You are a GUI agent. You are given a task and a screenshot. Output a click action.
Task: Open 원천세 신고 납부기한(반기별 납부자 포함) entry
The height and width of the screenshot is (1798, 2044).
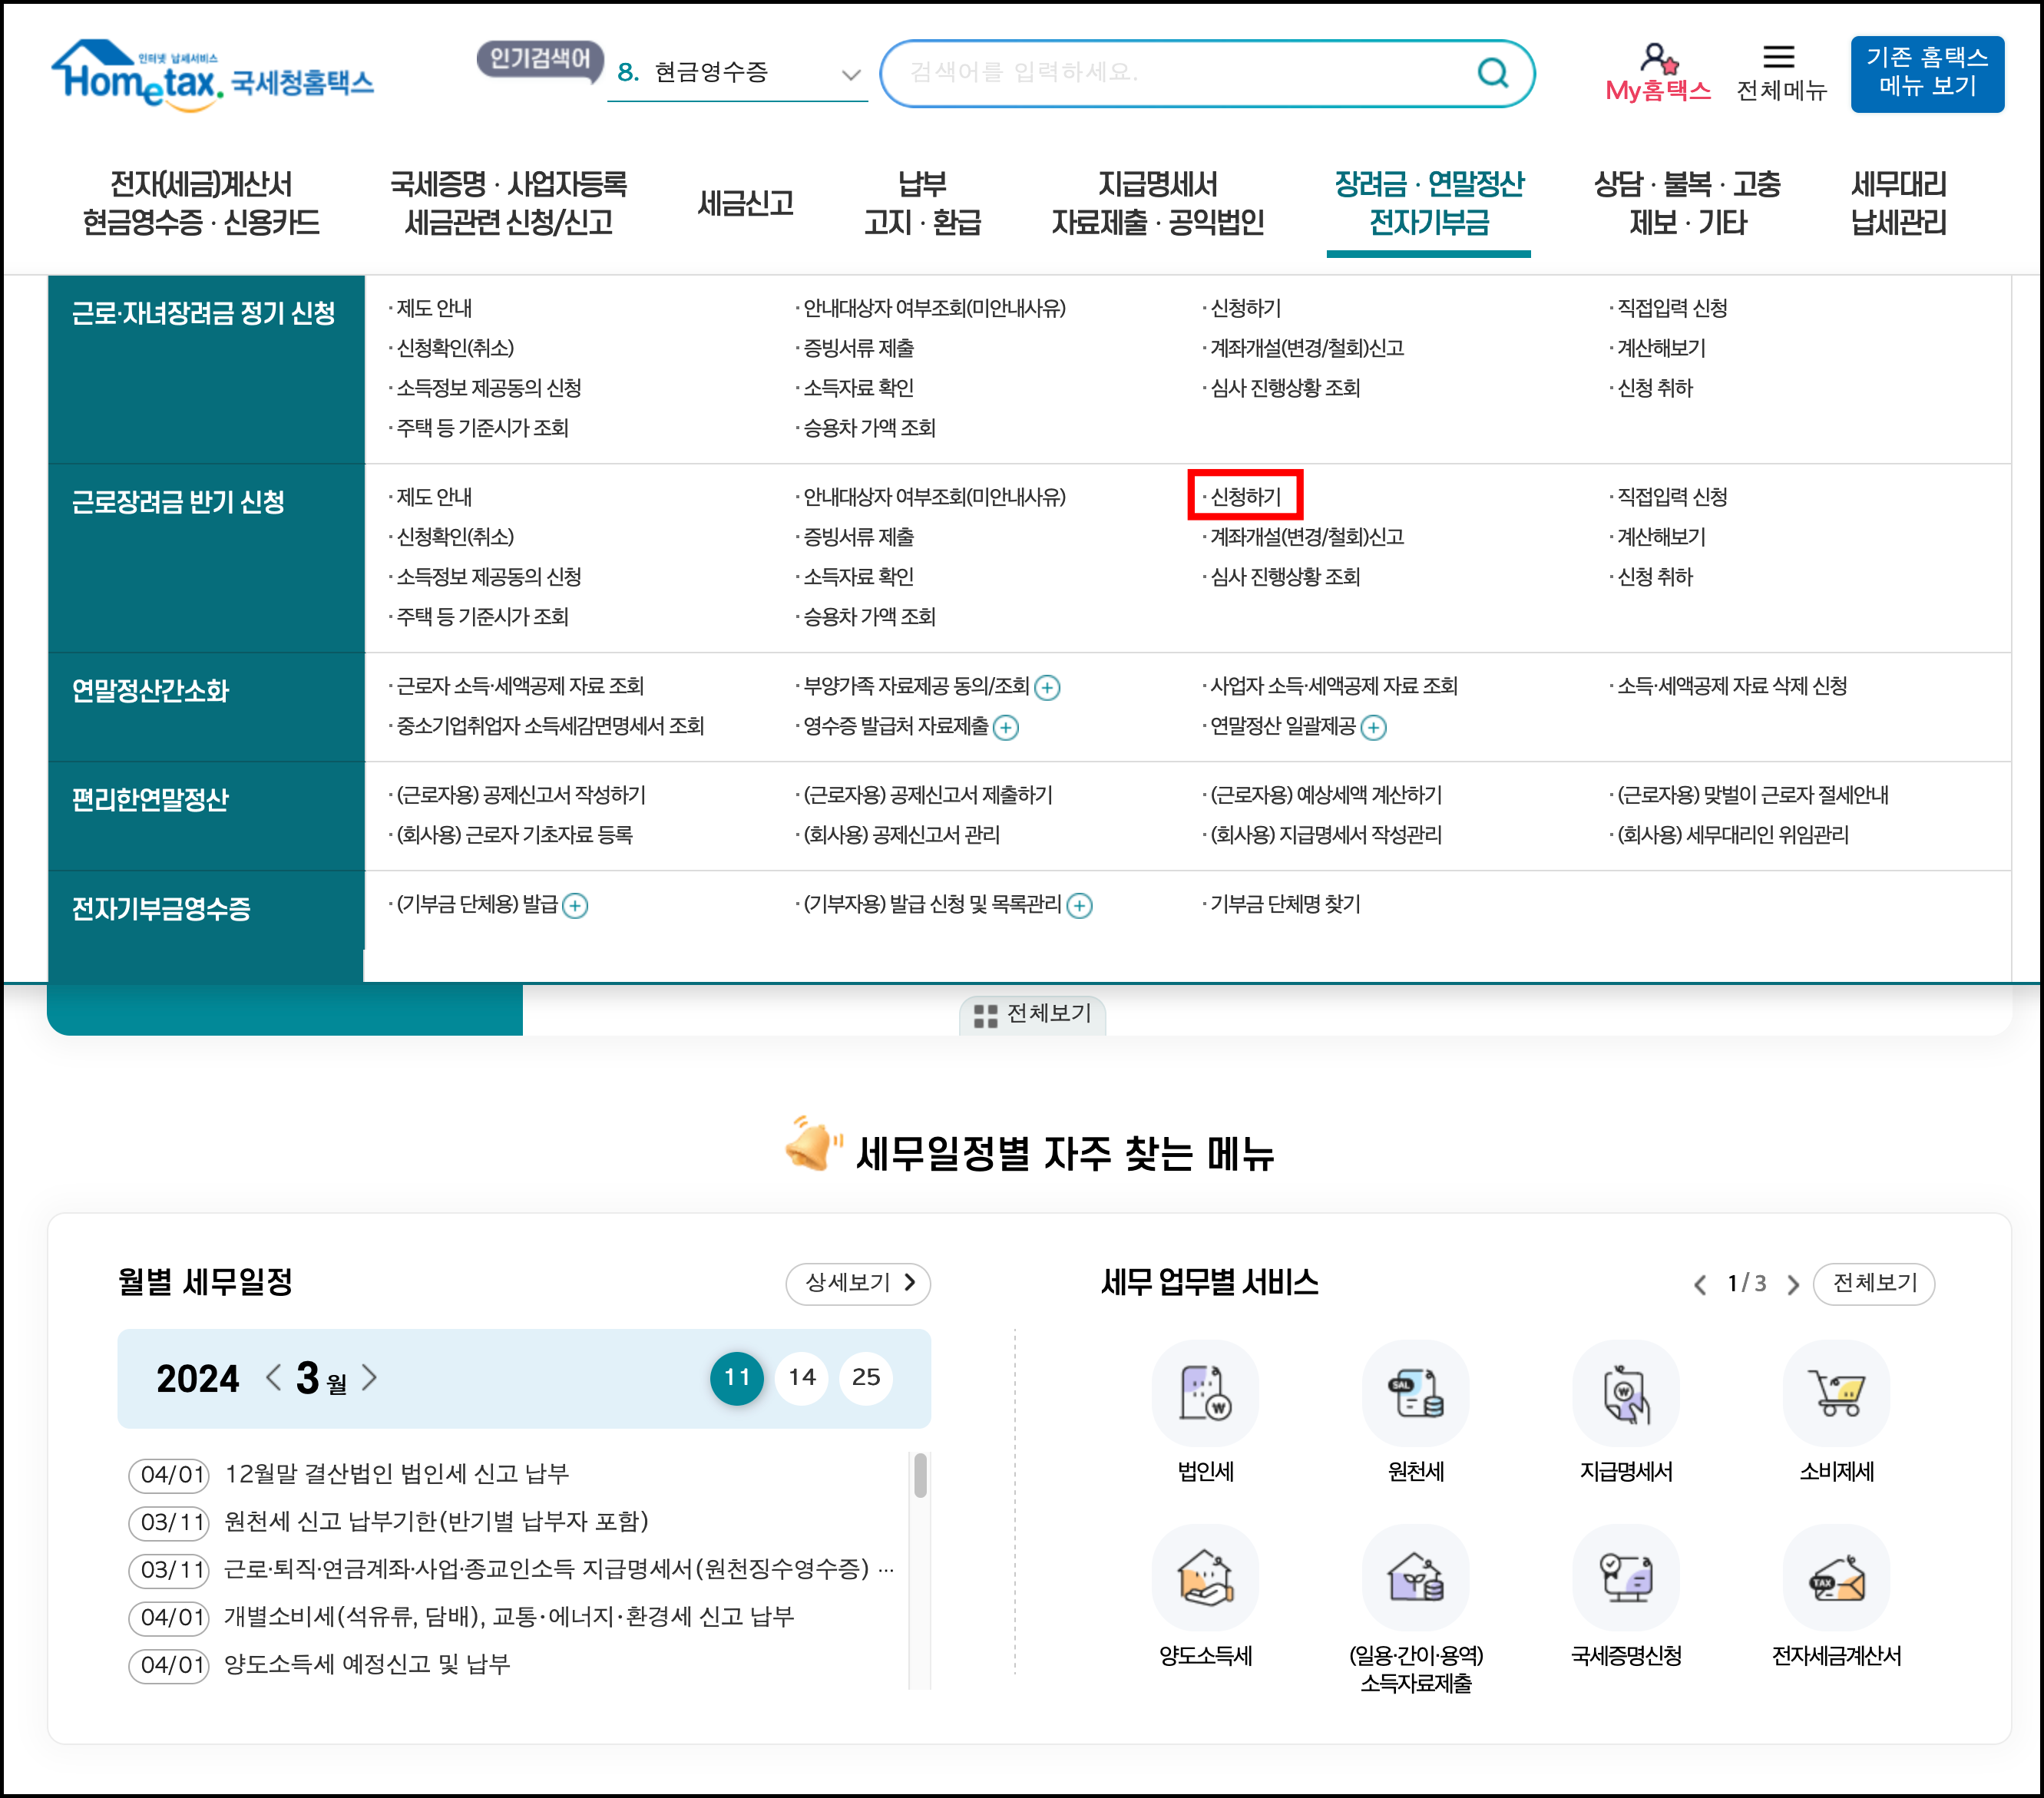[x=436, y=1522]
